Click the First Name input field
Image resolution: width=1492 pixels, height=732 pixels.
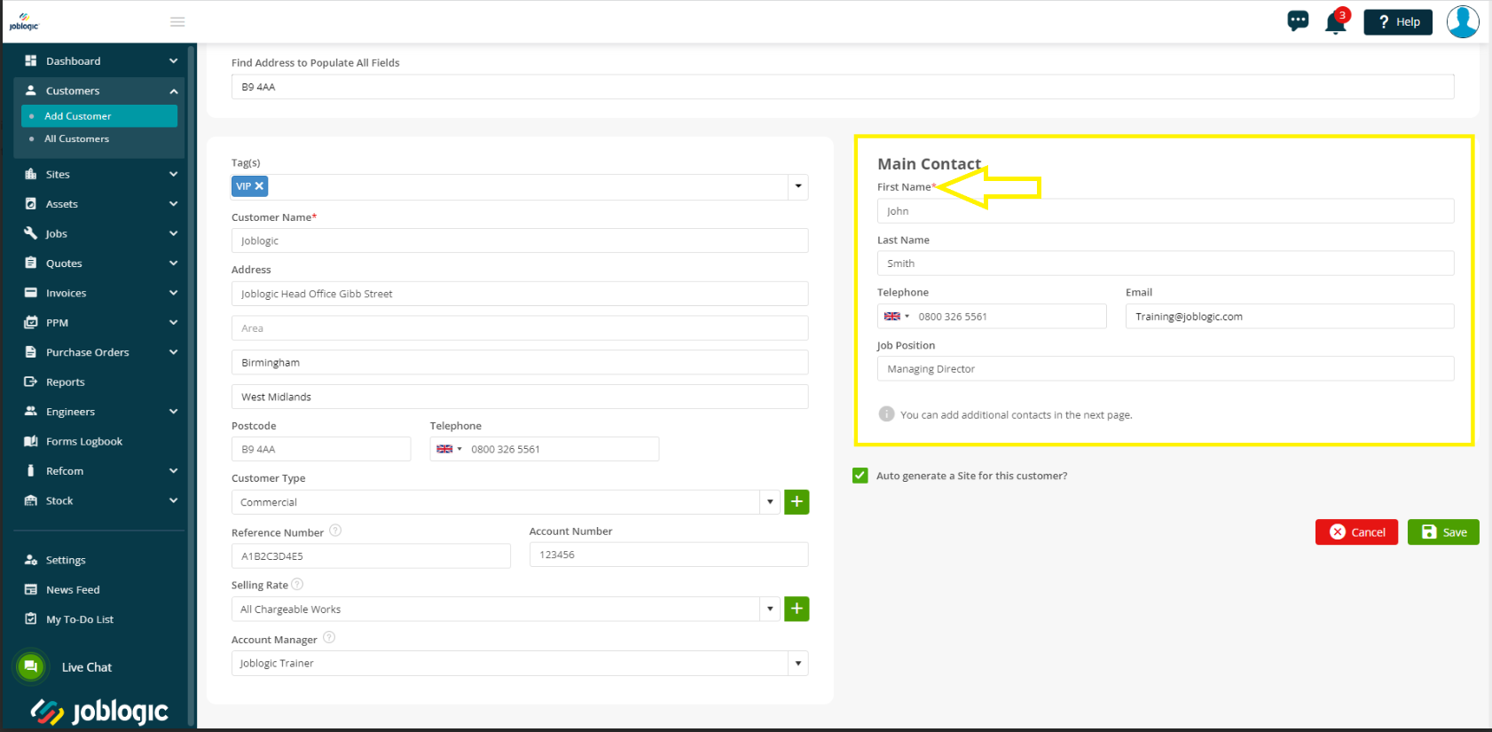click(1166, 211)
